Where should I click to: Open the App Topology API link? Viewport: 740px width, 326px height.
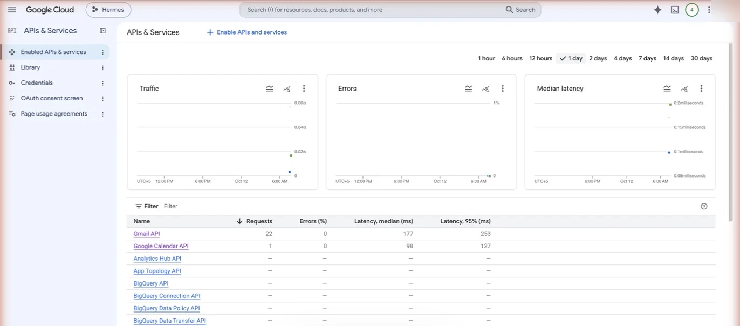tap(157, 271)
